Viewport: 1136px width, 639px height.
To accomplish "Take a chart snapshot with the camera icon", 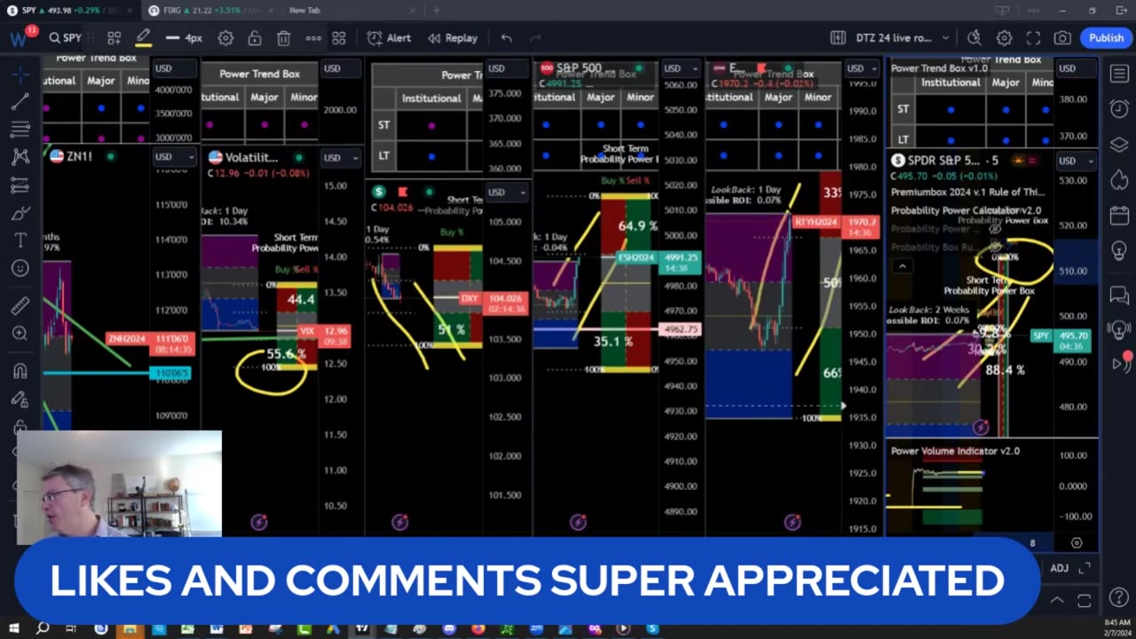I will click(1062, 38).
